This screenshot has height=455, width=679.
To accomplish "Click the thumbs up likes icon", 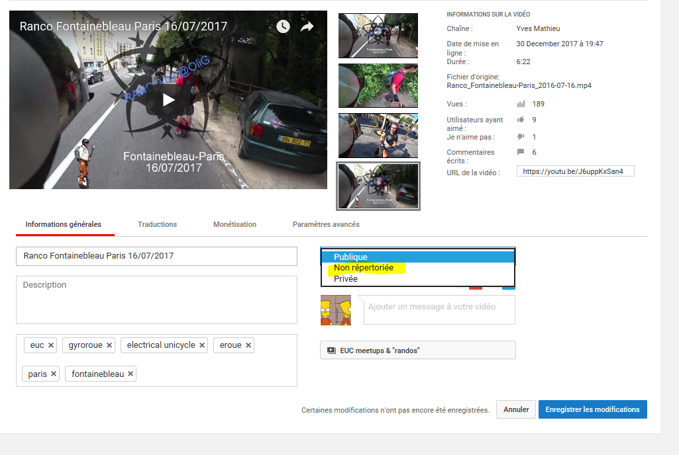I will (521, 120).
